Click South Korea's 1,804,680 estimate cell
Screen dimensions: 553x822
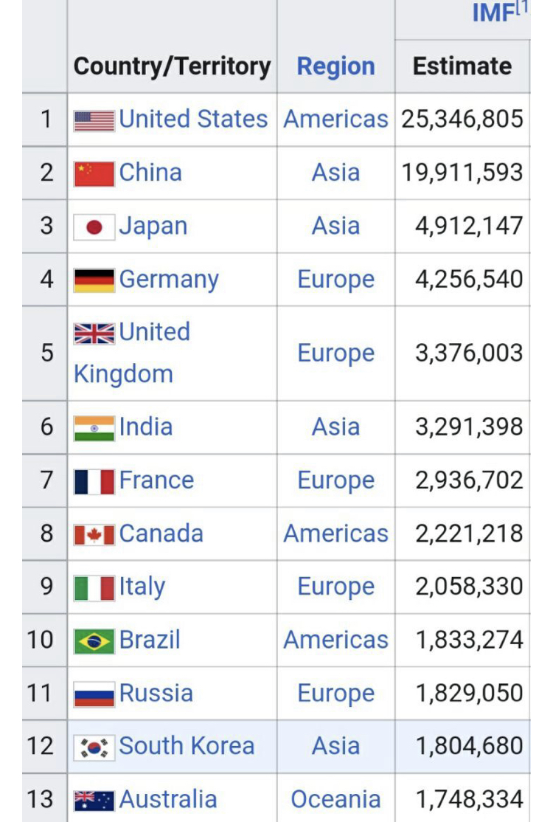pos(469,746)
